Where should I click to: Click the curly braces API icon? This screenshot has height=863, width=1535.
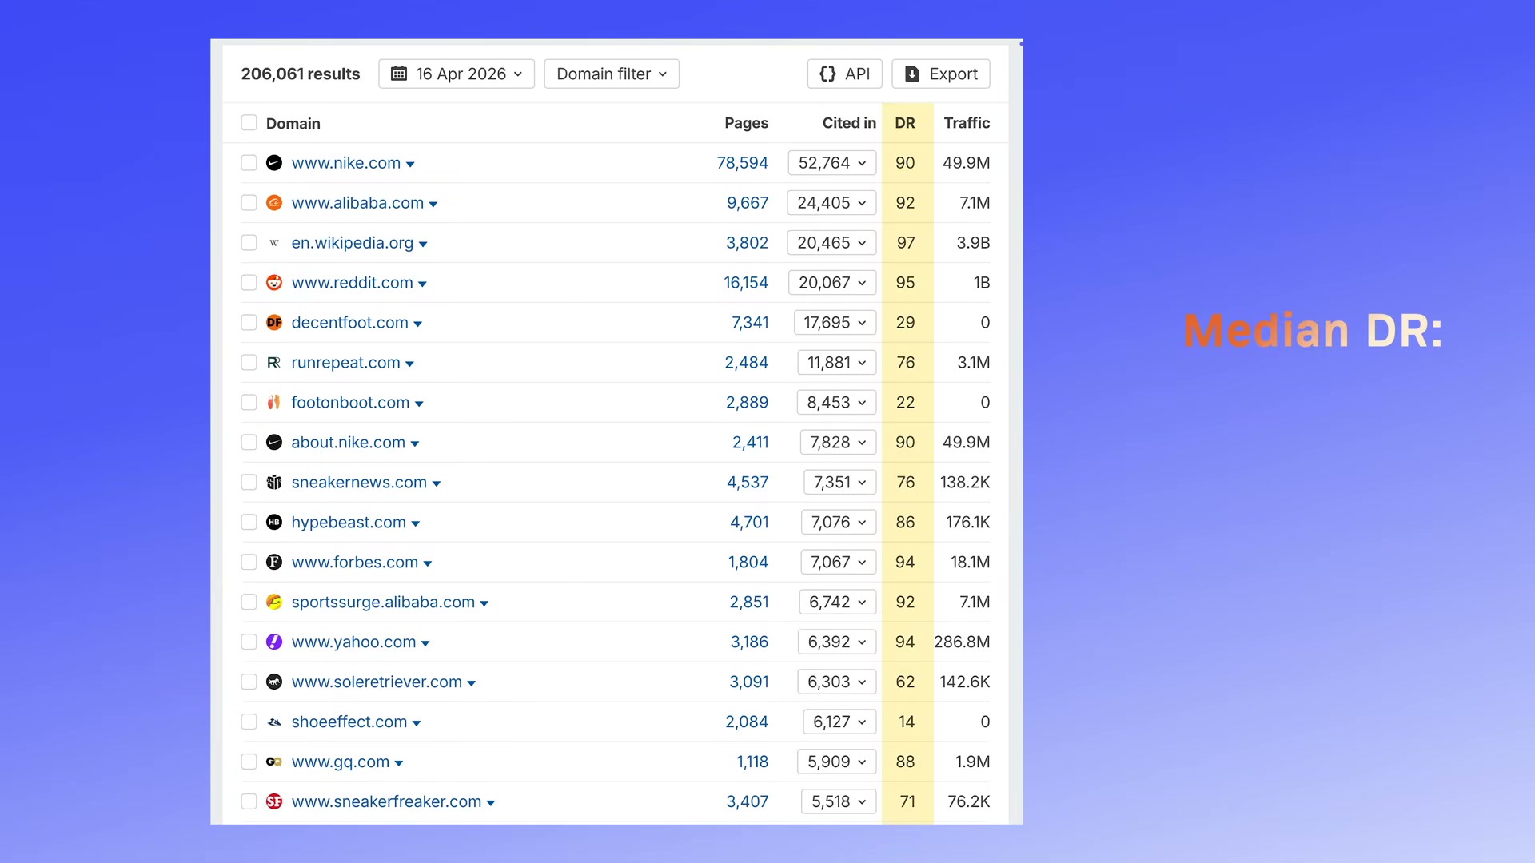coord(828,74)
